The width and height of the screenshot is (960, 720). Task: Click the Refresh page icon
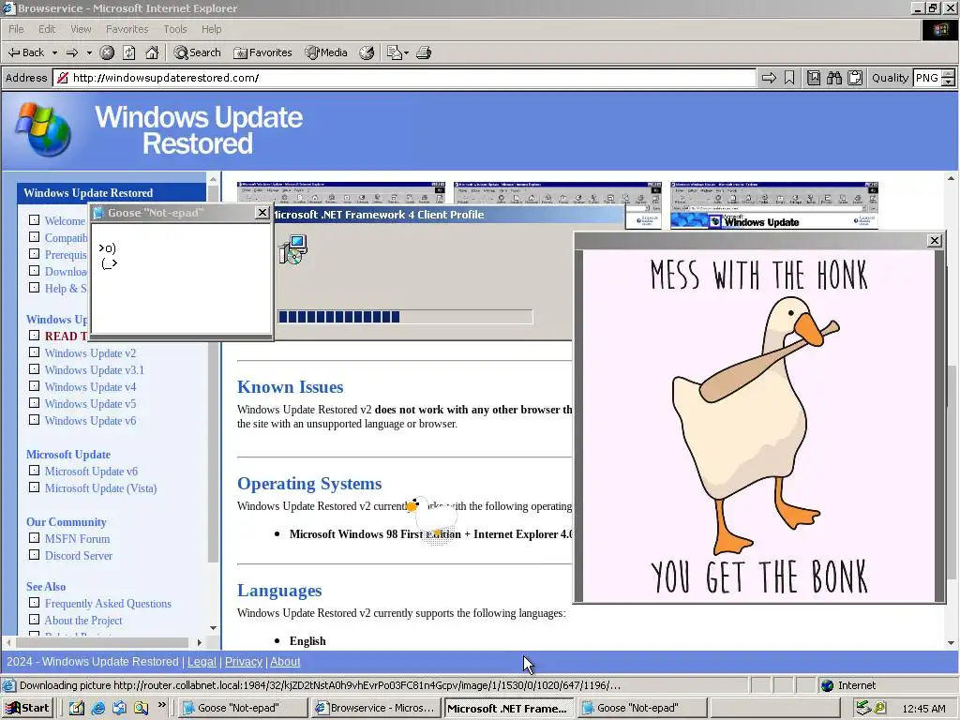pyautogui.click(x=129, y=52)
